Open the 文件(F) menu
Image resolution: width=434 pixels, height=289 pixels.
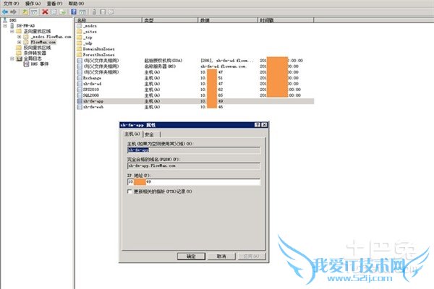coord(11,4)
